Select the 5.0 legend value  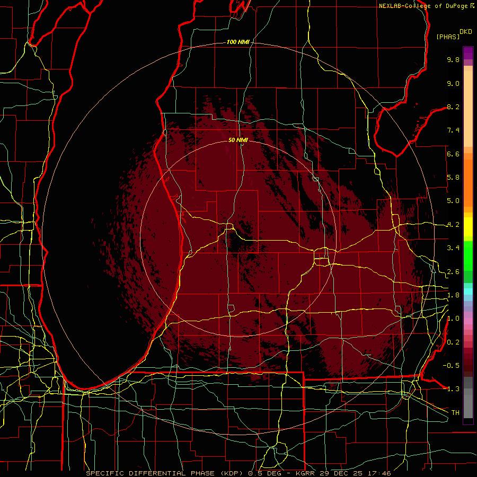[x=453, y=201]
